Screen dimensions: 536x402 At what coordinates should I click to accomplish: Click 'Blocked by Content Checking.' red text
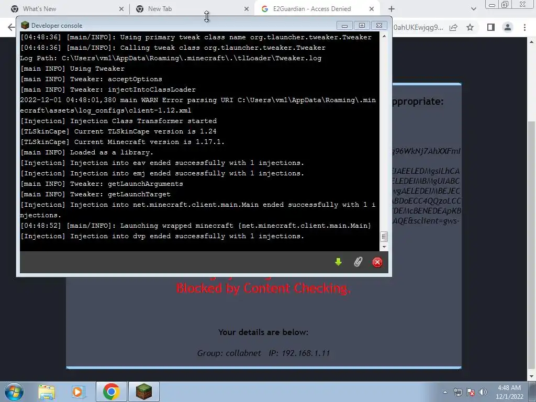(x=263, y=288)
